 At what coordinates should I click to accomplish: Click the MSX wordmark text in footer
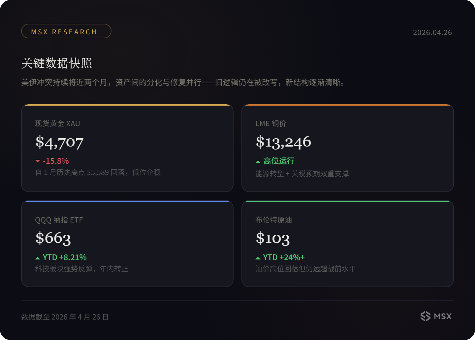(x=443, y=316)
